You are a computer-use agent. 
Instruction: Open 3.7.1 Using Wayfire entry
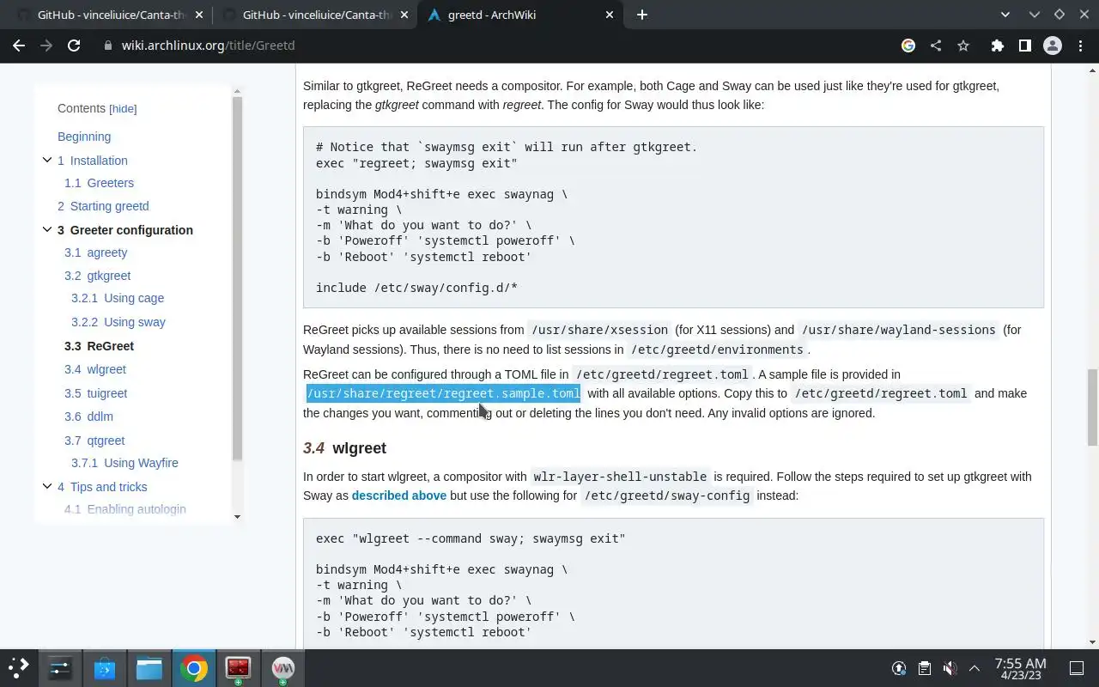click(124, 463)
